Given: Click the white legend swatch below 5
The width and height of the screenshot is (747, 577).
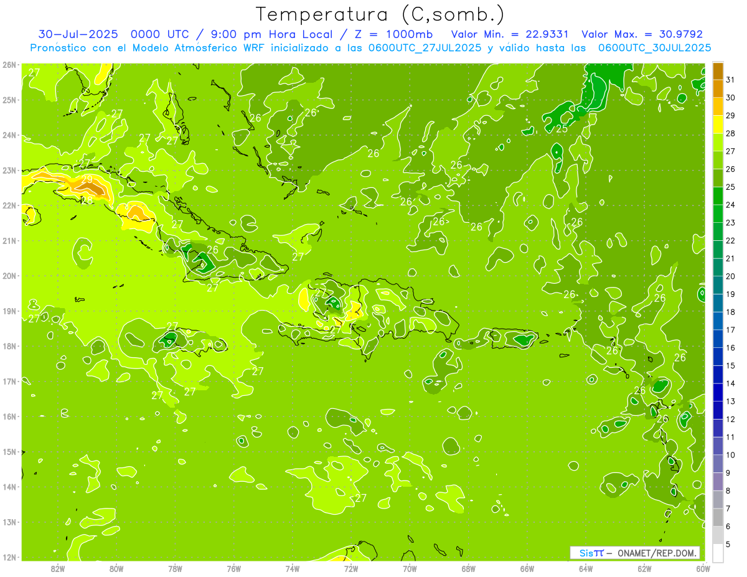Looking at the screenshot, I should [718, 553].
